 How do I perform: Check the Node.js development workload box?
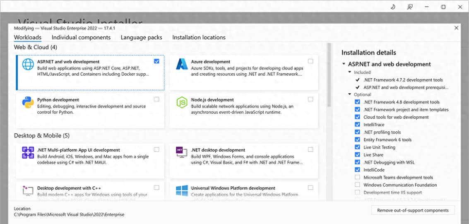click(x=310, y=99)
